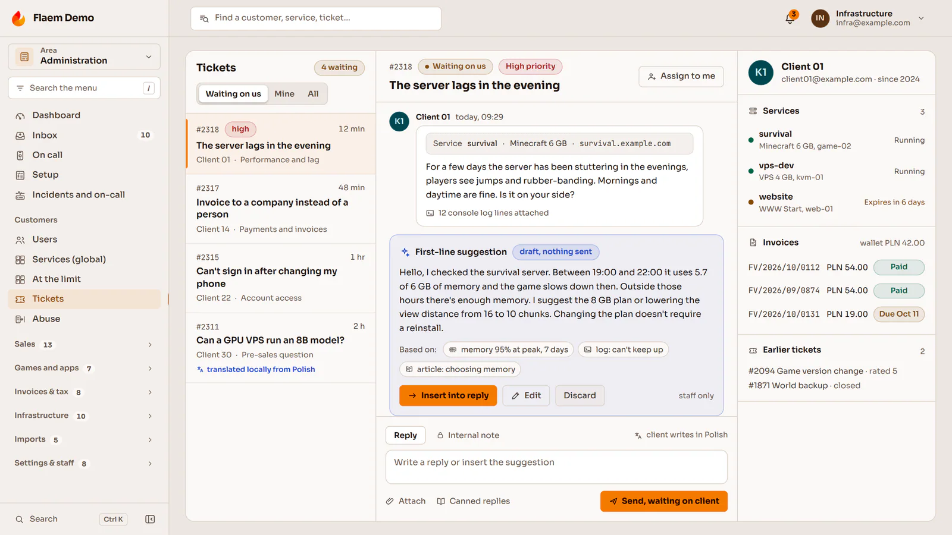Click the Search the menu field
Screen dimensions: 952x535
coord(84,88)
